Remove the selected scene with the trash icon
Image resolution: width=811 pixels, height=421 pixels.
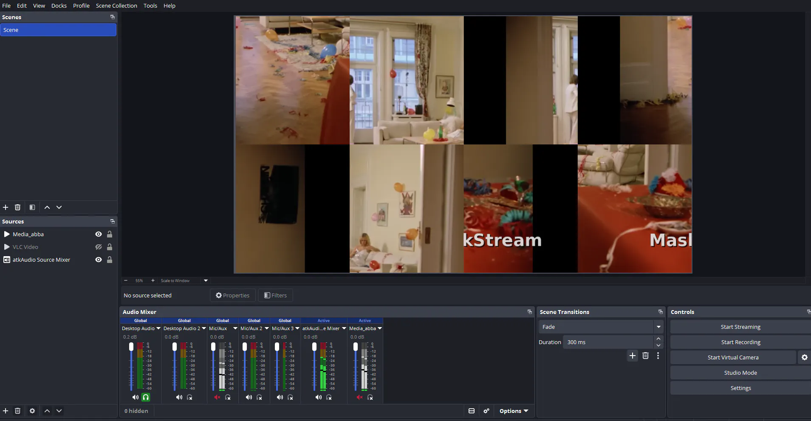(x=17, y=207)
